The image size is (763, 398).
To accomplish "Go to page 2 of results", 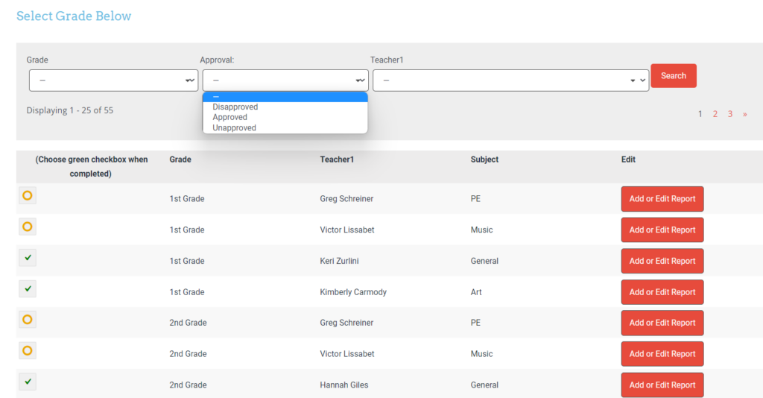I will pos(715,114).
